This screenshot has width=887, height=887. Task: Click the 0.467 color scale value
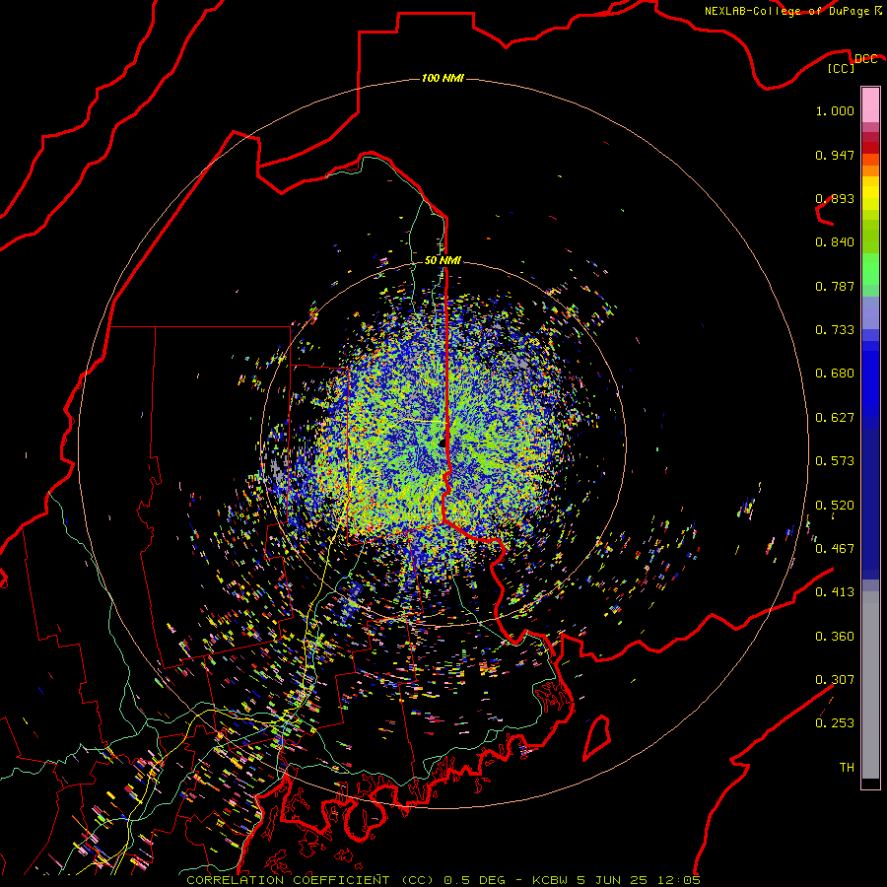coord(835,549)
